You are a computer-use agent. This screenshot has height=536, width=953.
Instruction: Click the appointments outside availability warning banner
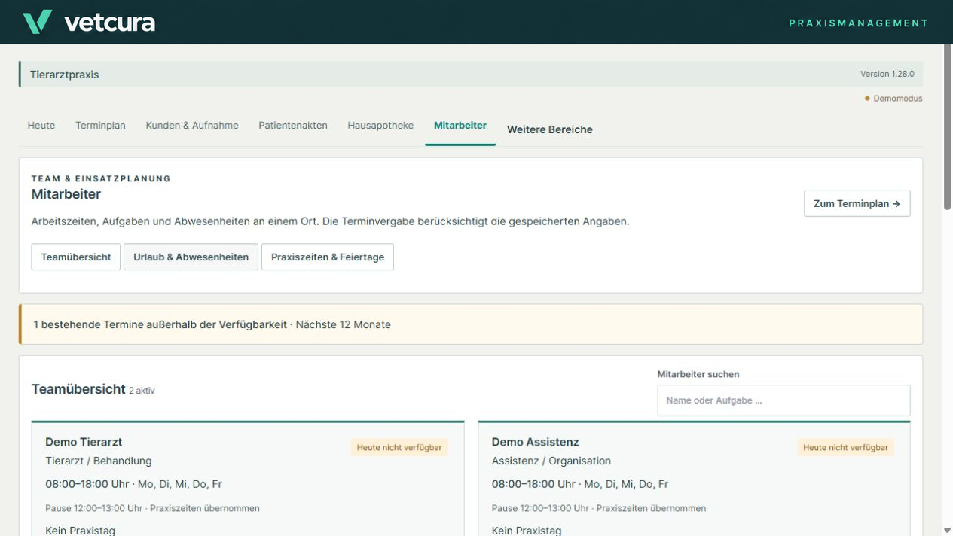[471, 324]
